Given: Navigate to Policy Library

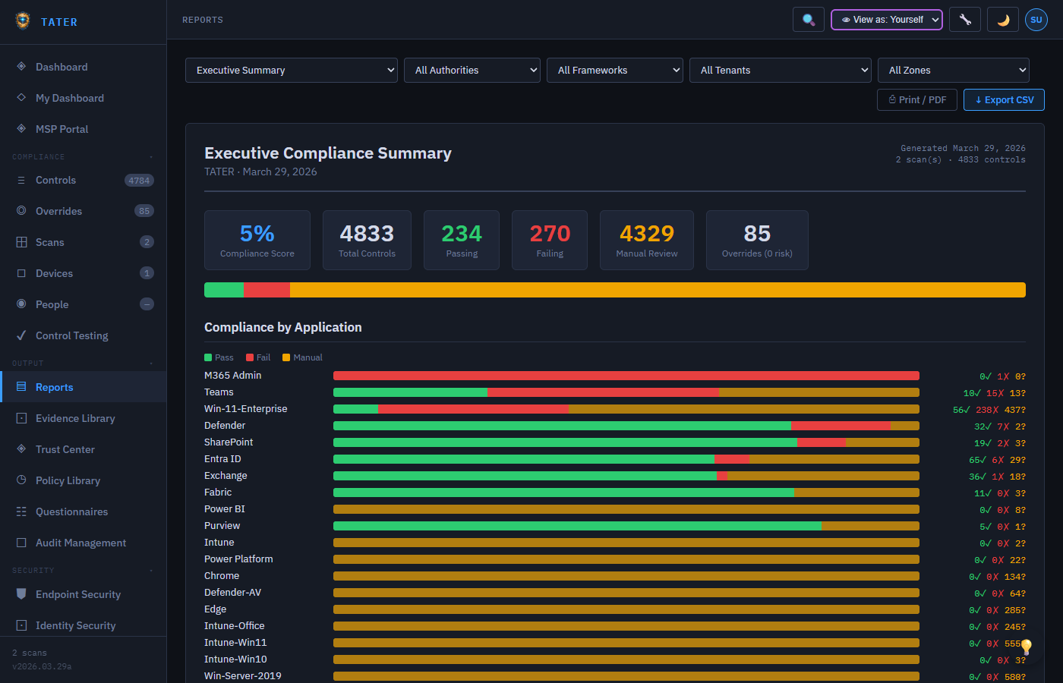Looking at the screenshot, I should tap(84, 480).
